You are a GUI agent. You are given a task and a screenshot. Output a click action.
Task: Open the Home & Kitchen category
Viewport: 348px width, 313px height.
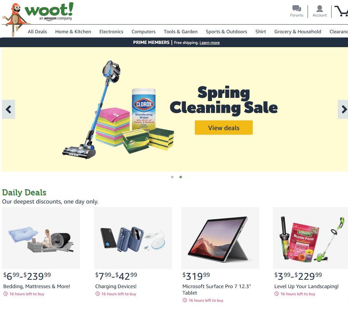tap(73, 32)
